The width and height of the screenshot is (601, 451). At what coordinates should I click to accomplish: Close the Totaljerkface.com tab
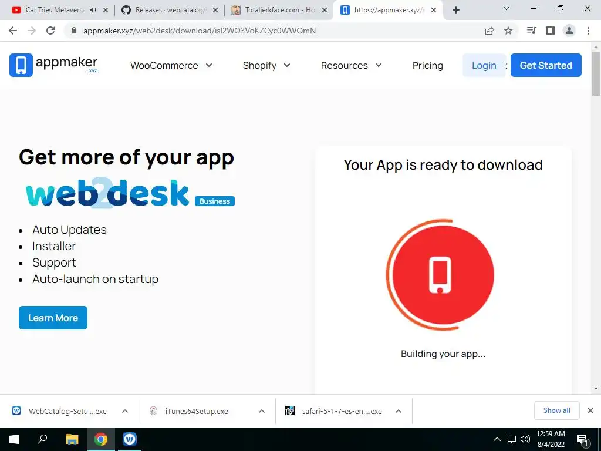point(325,10)
